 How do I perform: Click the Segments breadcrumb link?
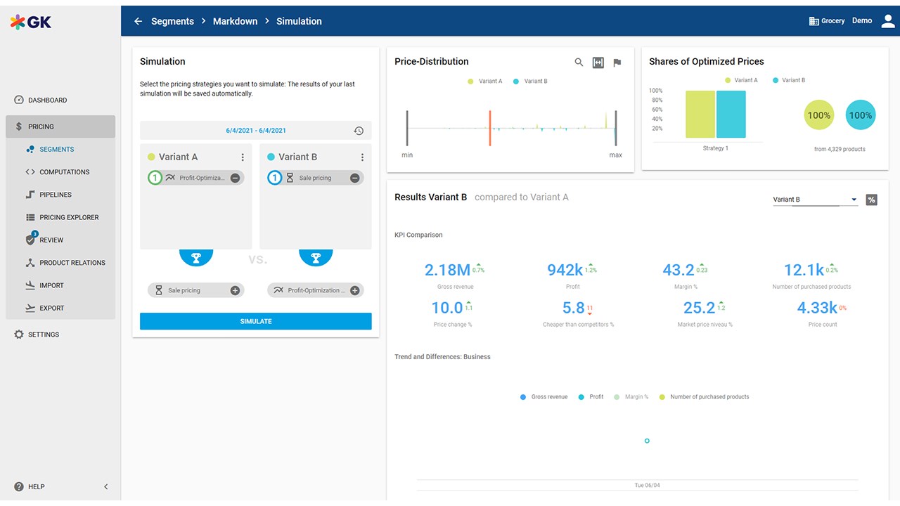point(172,21)
